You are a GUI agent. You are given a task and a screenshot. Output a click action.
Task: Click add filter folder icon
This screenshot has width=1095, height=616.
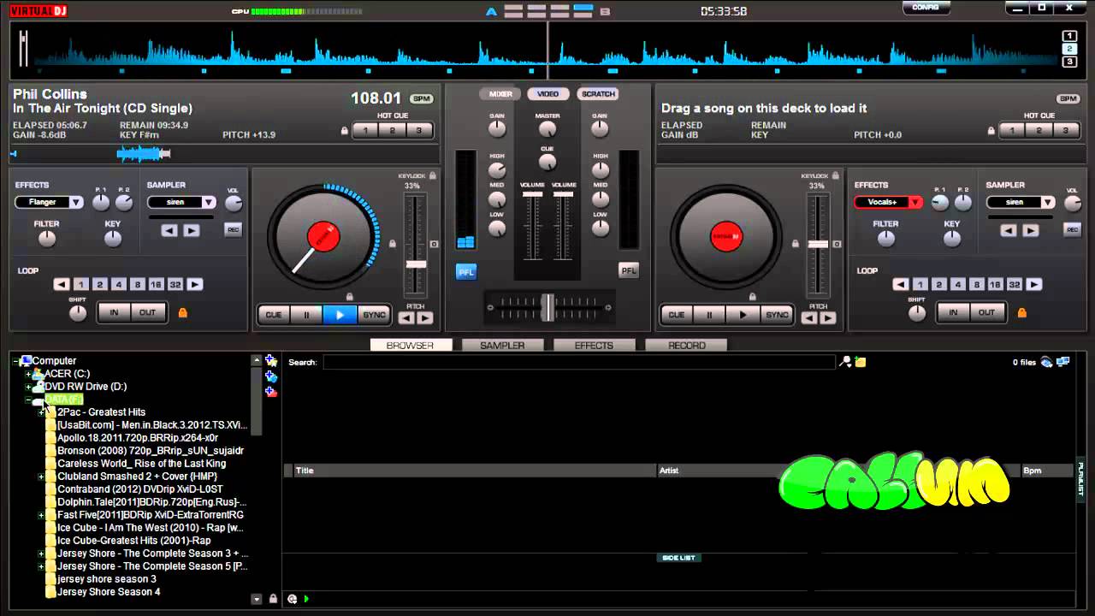271,376
